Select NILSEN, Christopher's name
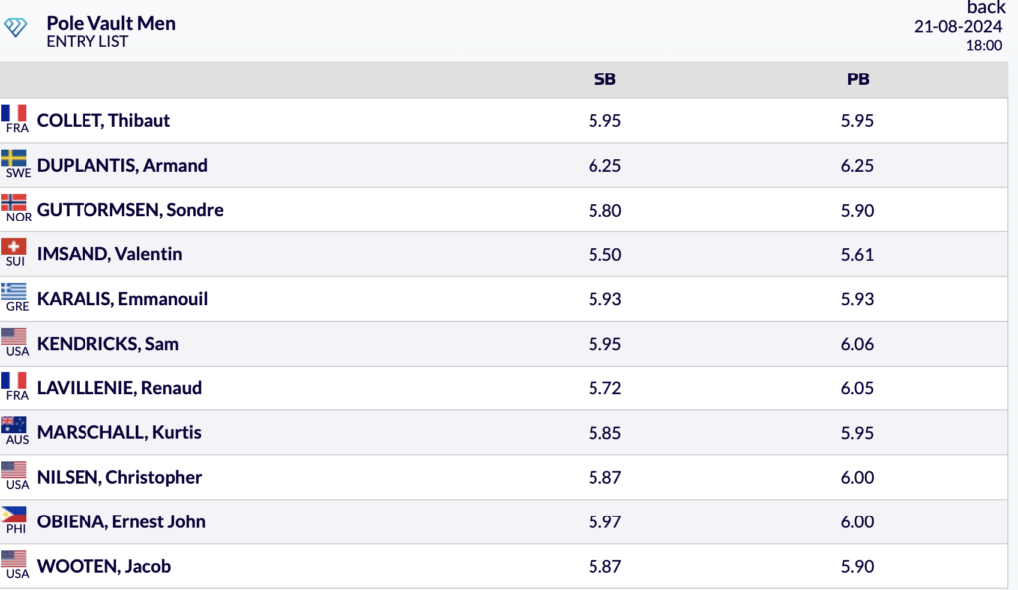 [x=119, y=477]
